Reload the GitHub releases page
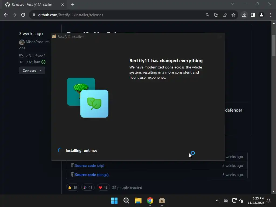 coord(23,15)
